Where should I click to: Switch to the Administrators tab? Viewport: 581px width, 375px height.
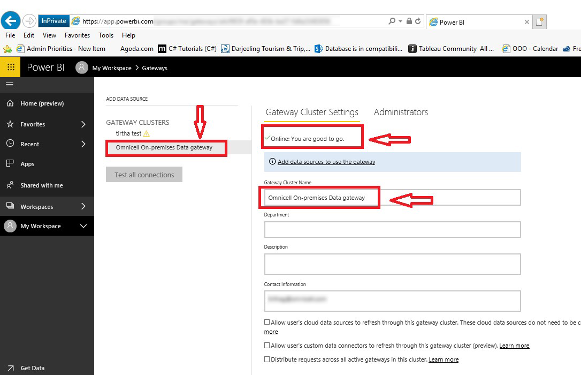[400, 112]
